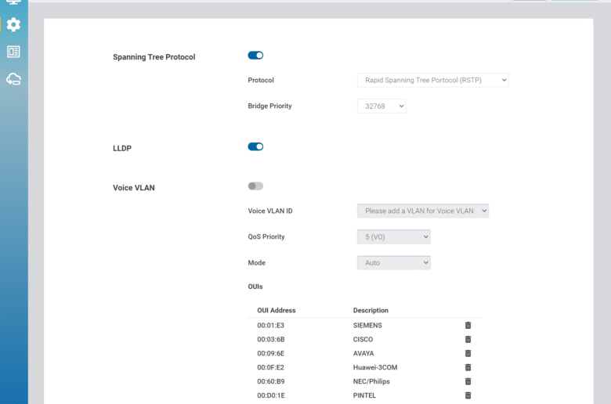
Task: Open the QoS Priority dropdown
Action: tap(393, 237)
